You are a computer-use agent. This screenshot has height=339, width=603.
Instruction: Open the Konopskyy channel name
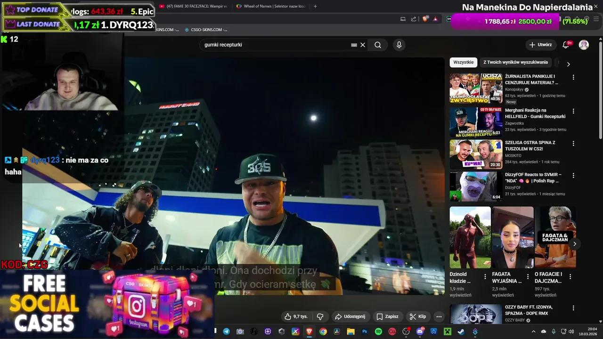point(514,89)
